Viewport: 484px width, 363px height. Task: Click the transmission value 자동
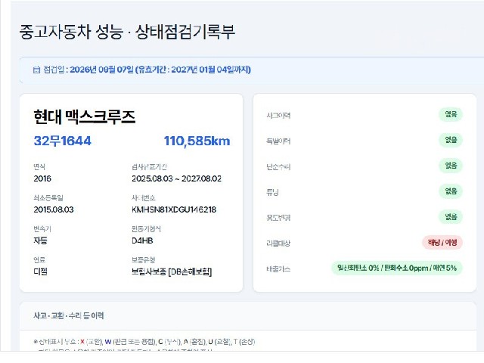pos(40,240)
